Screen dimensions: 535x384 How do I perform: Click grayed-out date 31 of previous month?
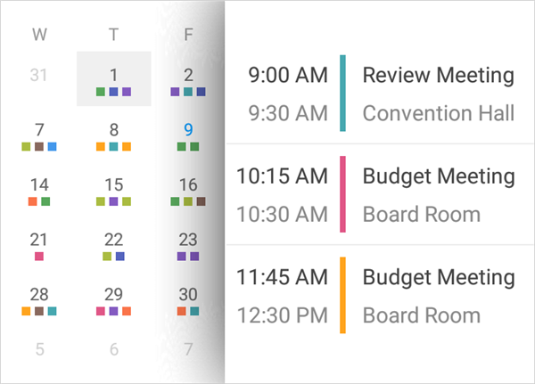pyautogui.click(x=39, y=75)
